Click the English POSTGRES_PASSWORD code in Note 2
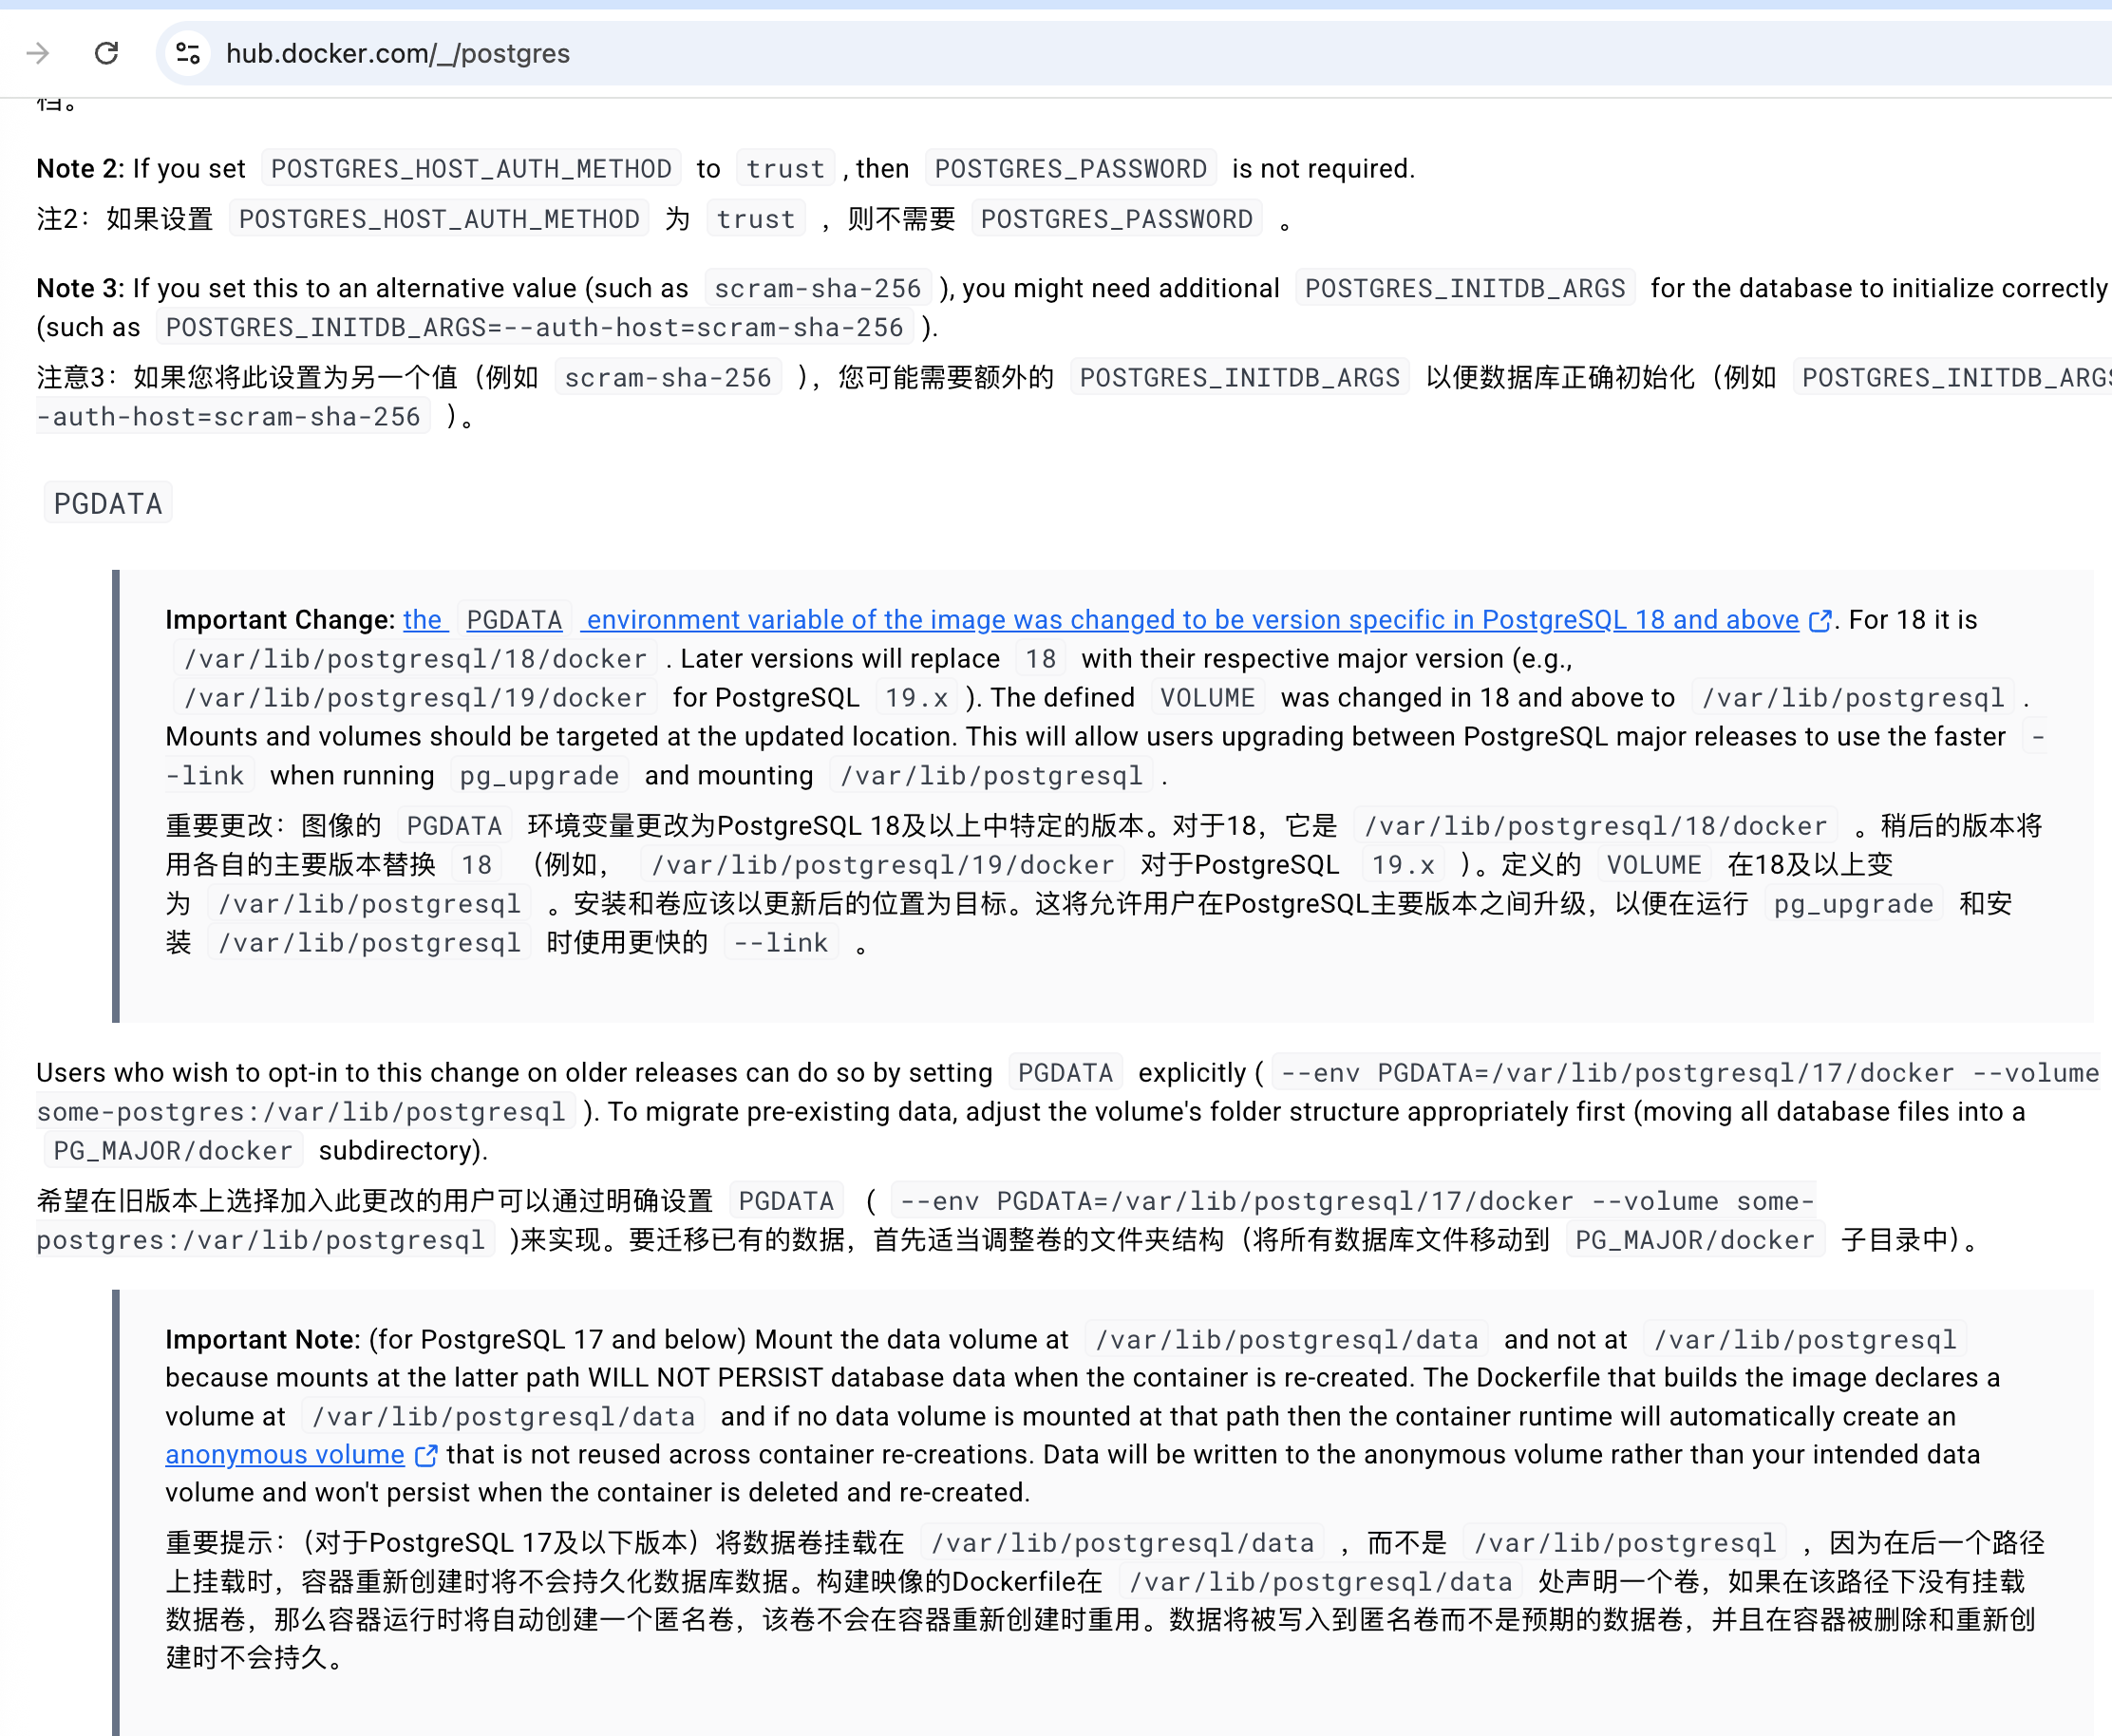Screen dimensions: 2112x1736 pos(1070,169)
